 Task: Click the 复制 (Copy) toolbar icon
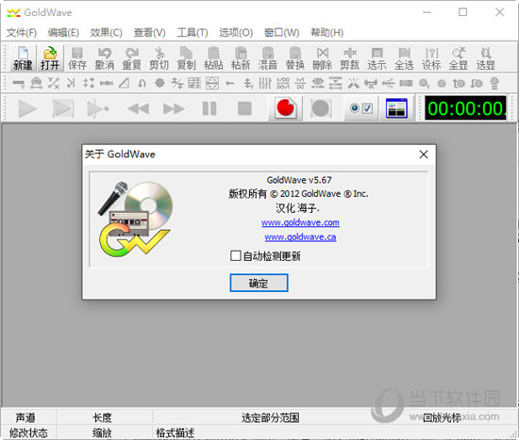pos(186,58)
